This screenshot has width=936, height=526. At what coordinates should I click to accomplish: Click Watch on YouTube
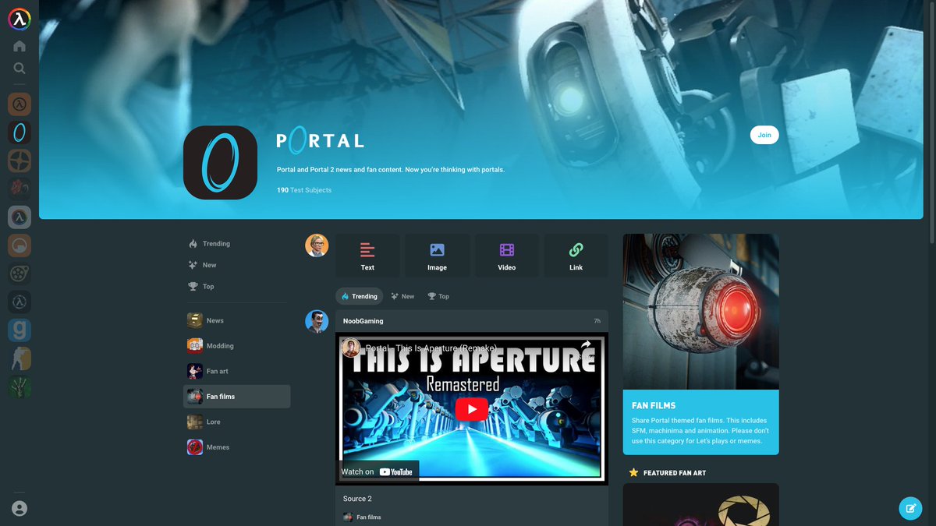[x=378, y=471]
